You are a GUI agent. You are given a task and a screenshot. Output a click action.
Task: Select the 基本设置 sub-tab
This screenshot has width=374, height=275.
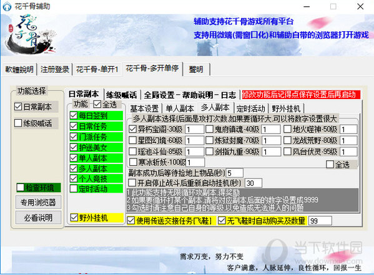[x=144, y=109]
